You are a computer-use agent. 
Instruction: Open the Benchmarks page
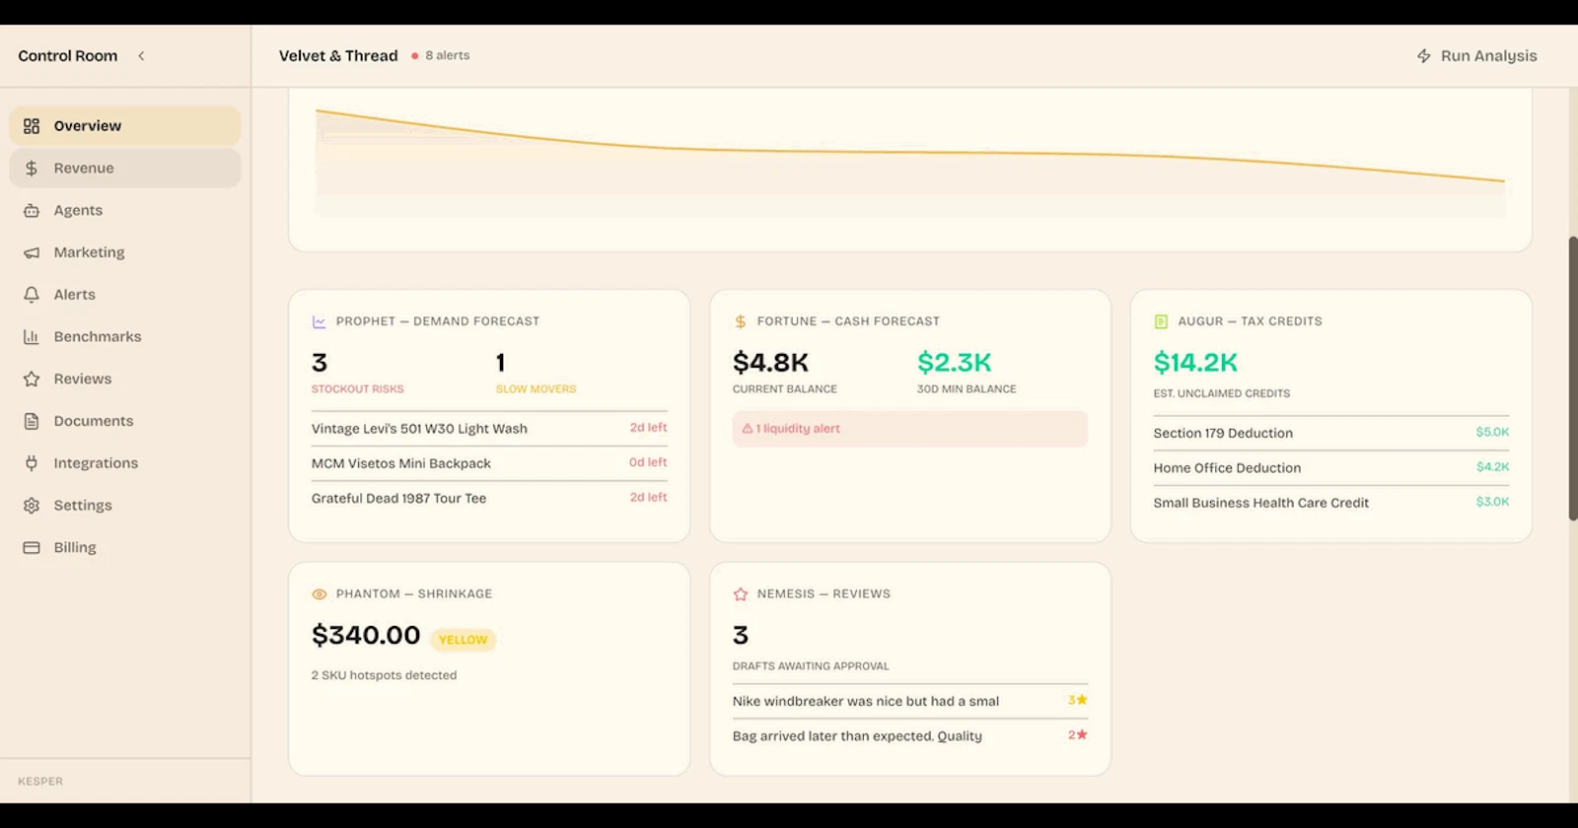pos(125,337)
